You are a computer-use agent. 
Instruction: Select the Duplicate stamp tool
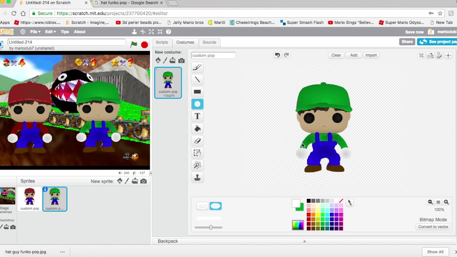click(x=197, y=177)
